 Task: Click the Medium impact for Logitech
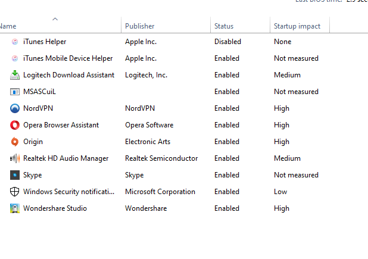[x=287, y=75]
